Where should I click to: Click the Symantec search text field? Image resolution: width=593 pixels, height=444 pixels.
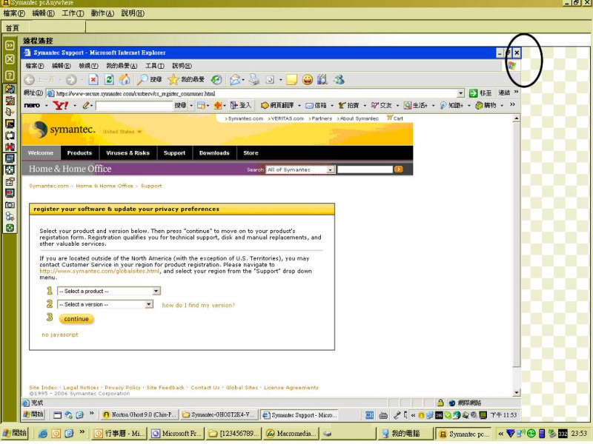(x=365, y=169)
